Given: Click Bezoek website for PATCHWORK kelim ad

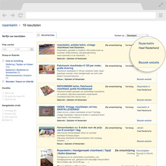Looking at the screenshot, I should click(144, 100).
